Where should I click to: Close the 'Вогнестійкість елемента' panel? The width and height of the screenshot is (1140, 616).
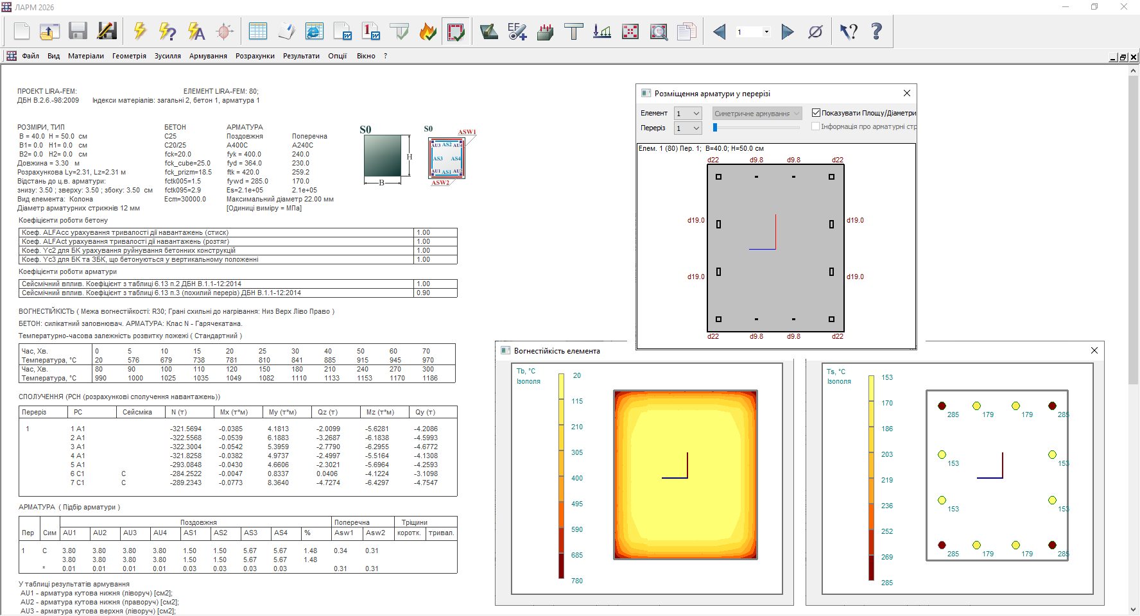[x=1094, y=350]
